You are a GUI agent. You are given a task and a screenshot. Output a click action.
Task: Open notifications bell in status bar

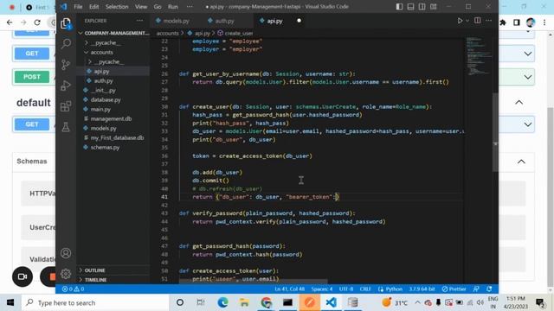coord(489,289)
